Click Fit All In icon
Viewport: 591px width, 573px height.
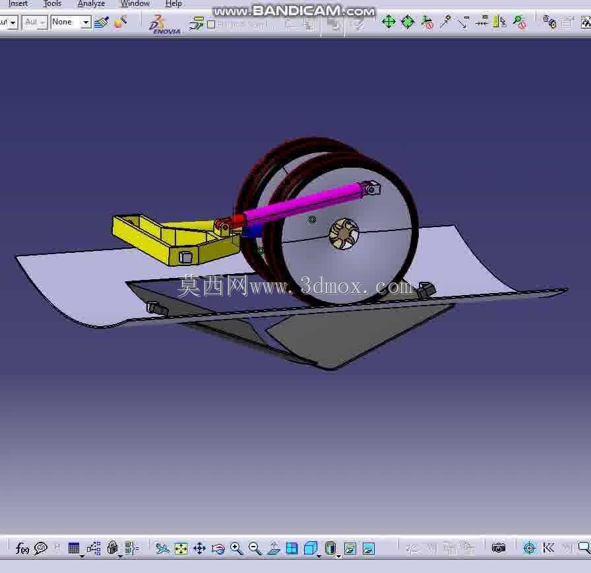(181, 548)
